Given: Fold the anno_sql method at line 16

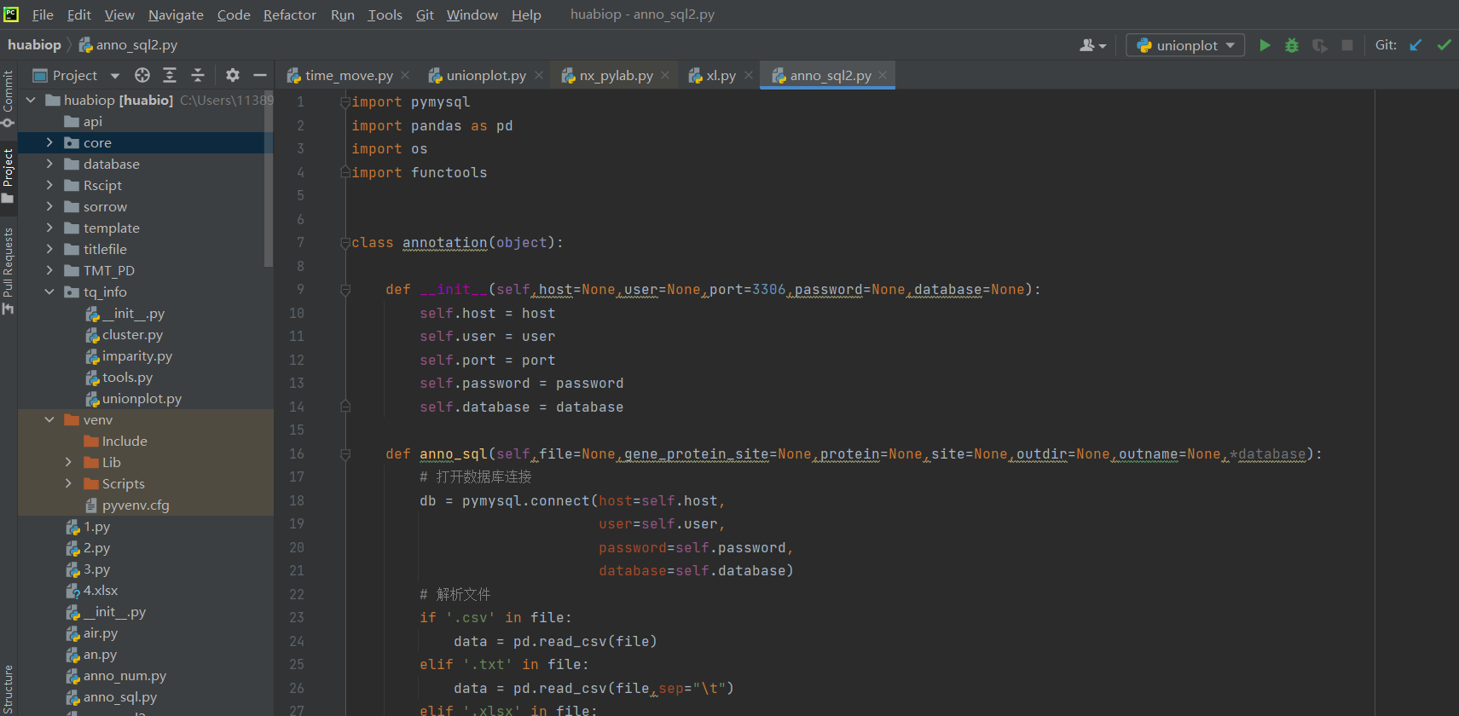Looking at the screenshot, I should click(345, 454).
